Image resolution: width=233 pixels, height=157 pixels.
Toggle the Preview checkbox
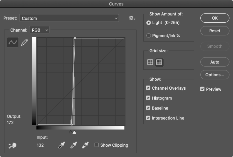click(202, 89)
